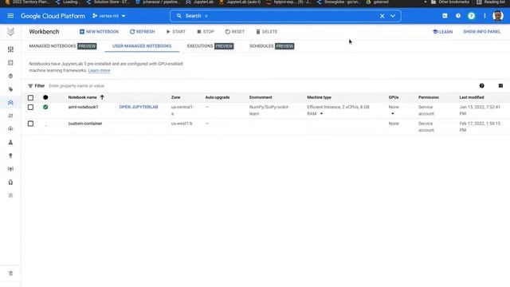Open the JupyterLab bookmark in browser bar
510x287 pixels.
pyautogui.click(x=200, y=2)
